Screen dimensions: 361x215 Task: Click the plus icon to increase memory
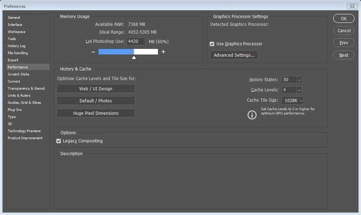[163, 52]
